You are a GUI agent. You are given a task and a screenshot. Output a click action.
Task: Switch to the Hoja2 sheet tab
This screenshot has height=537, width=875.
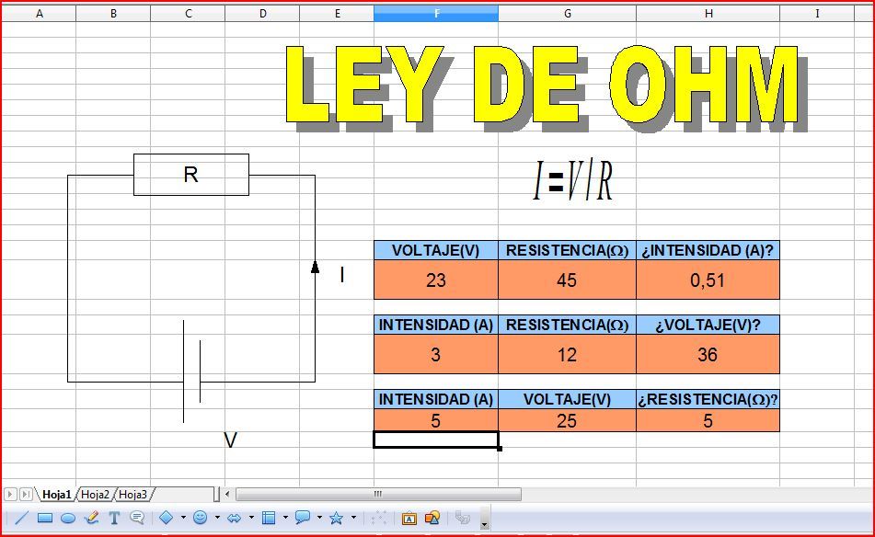[95, 495]
